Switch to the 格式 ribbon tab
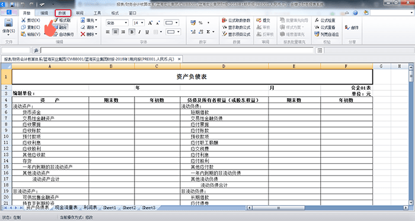The width and height of the screenshot is (415, 221). click(x=115, y=13)
